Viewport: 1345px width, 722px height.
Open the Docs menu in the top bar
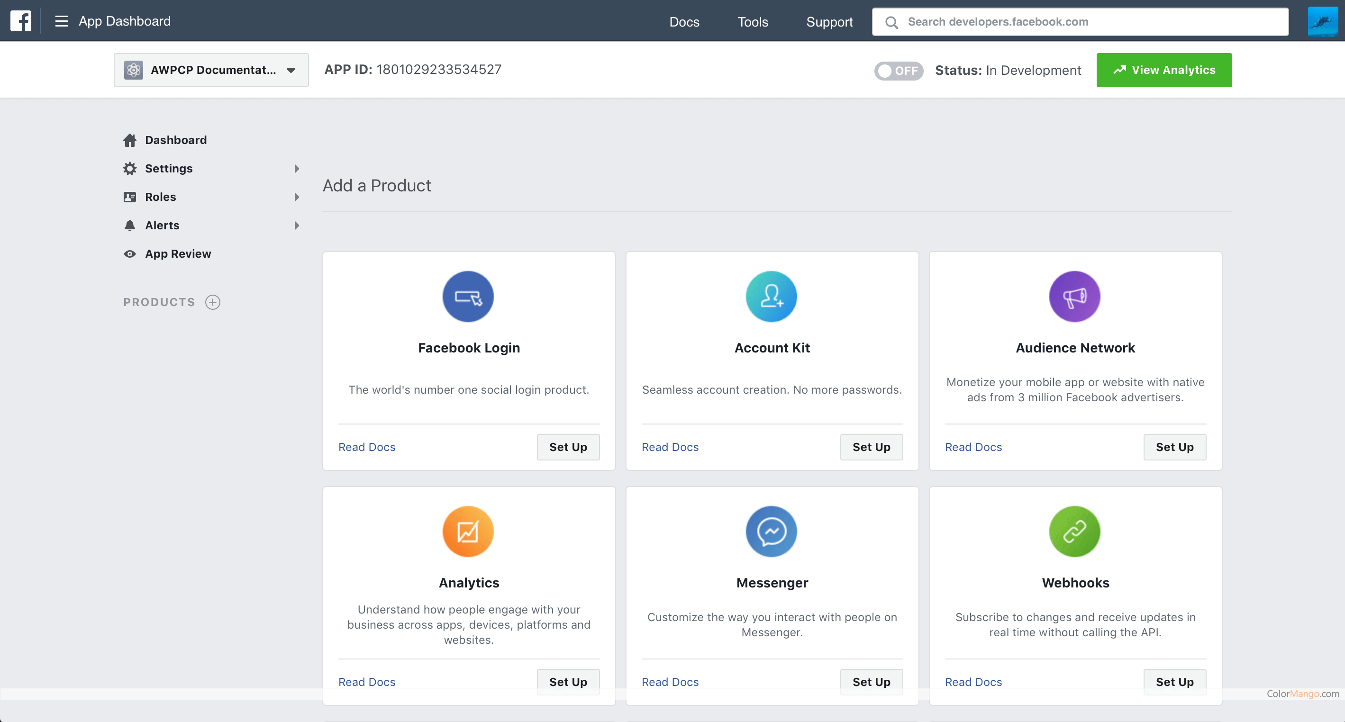click(684, 21)
